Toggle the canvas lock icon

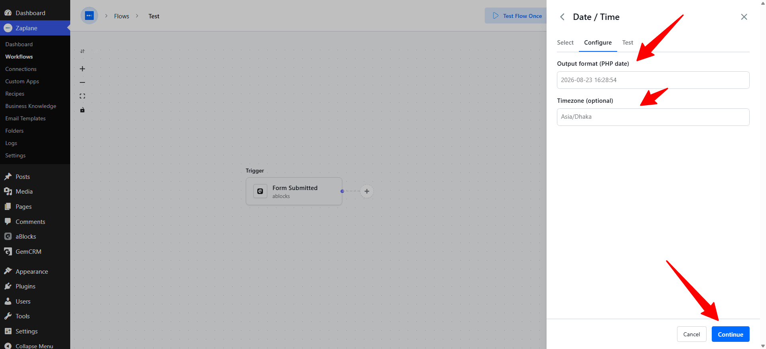point(82,110)
